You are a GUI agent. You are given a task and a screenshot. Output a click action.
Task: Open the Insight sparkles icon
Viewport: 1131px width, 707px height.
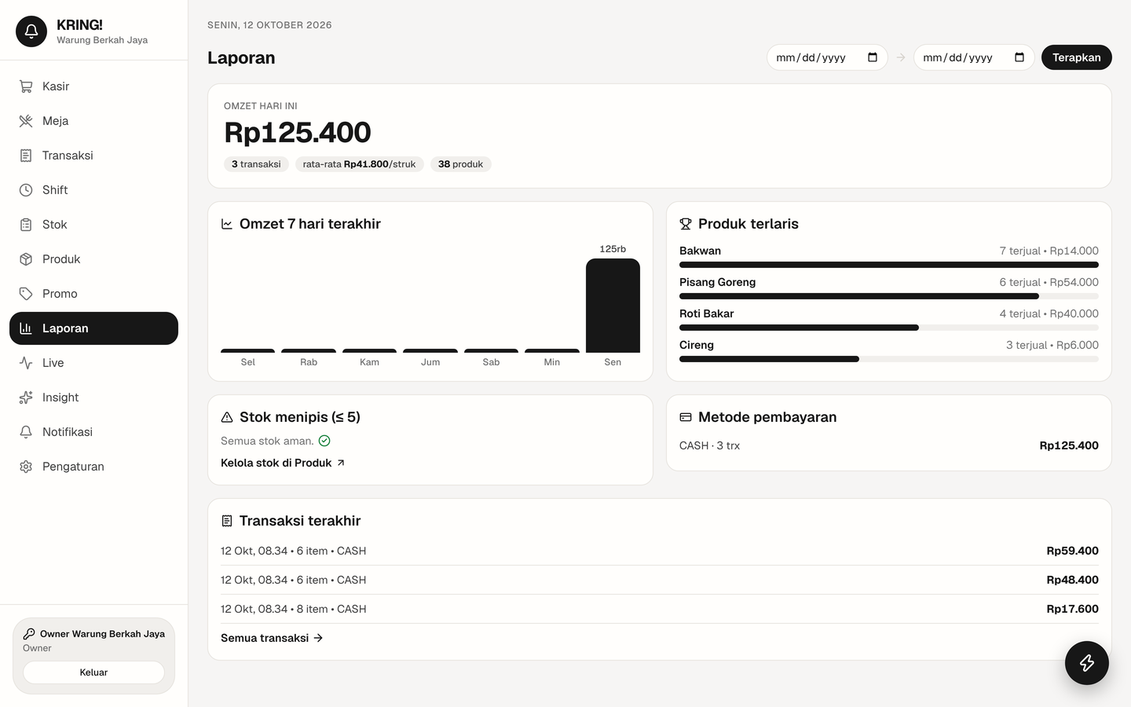[x=26, y=397]
